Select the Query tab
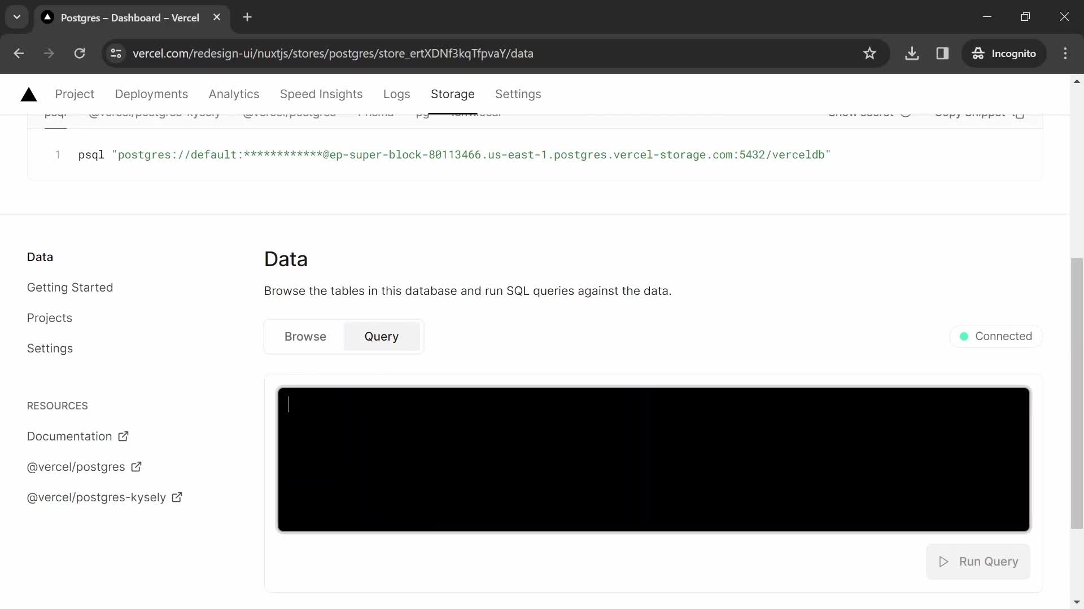Image resolution: width=1084 pixels, height=609 pixels. tap(381, 336)
